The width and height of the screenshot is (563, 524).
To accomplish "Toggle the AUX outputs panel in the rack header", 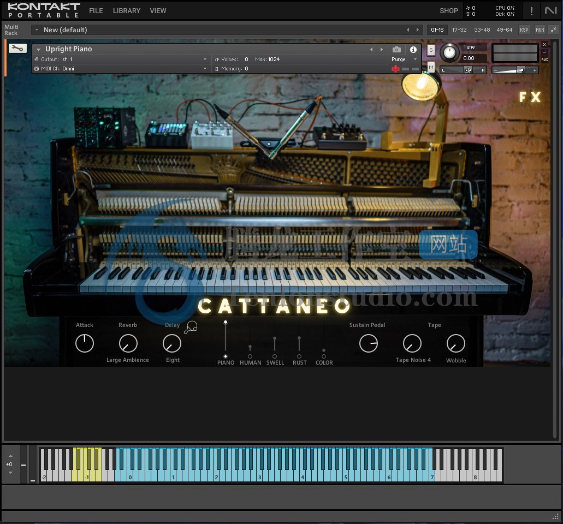I will [x=540, y=30].
